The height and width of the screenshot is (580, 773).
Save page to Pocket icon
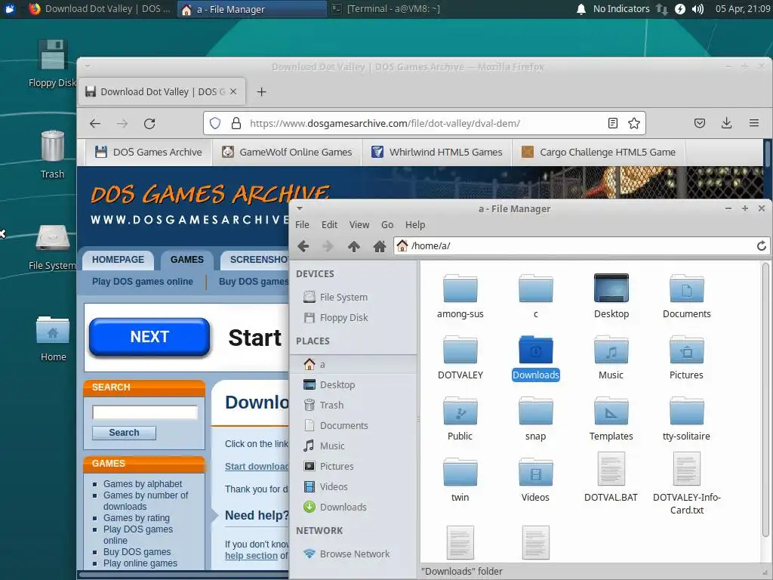click(x=700, y=123)
